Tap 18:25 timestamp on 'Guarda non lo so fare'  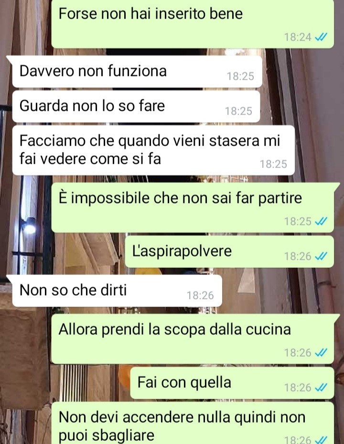point(238,111)
